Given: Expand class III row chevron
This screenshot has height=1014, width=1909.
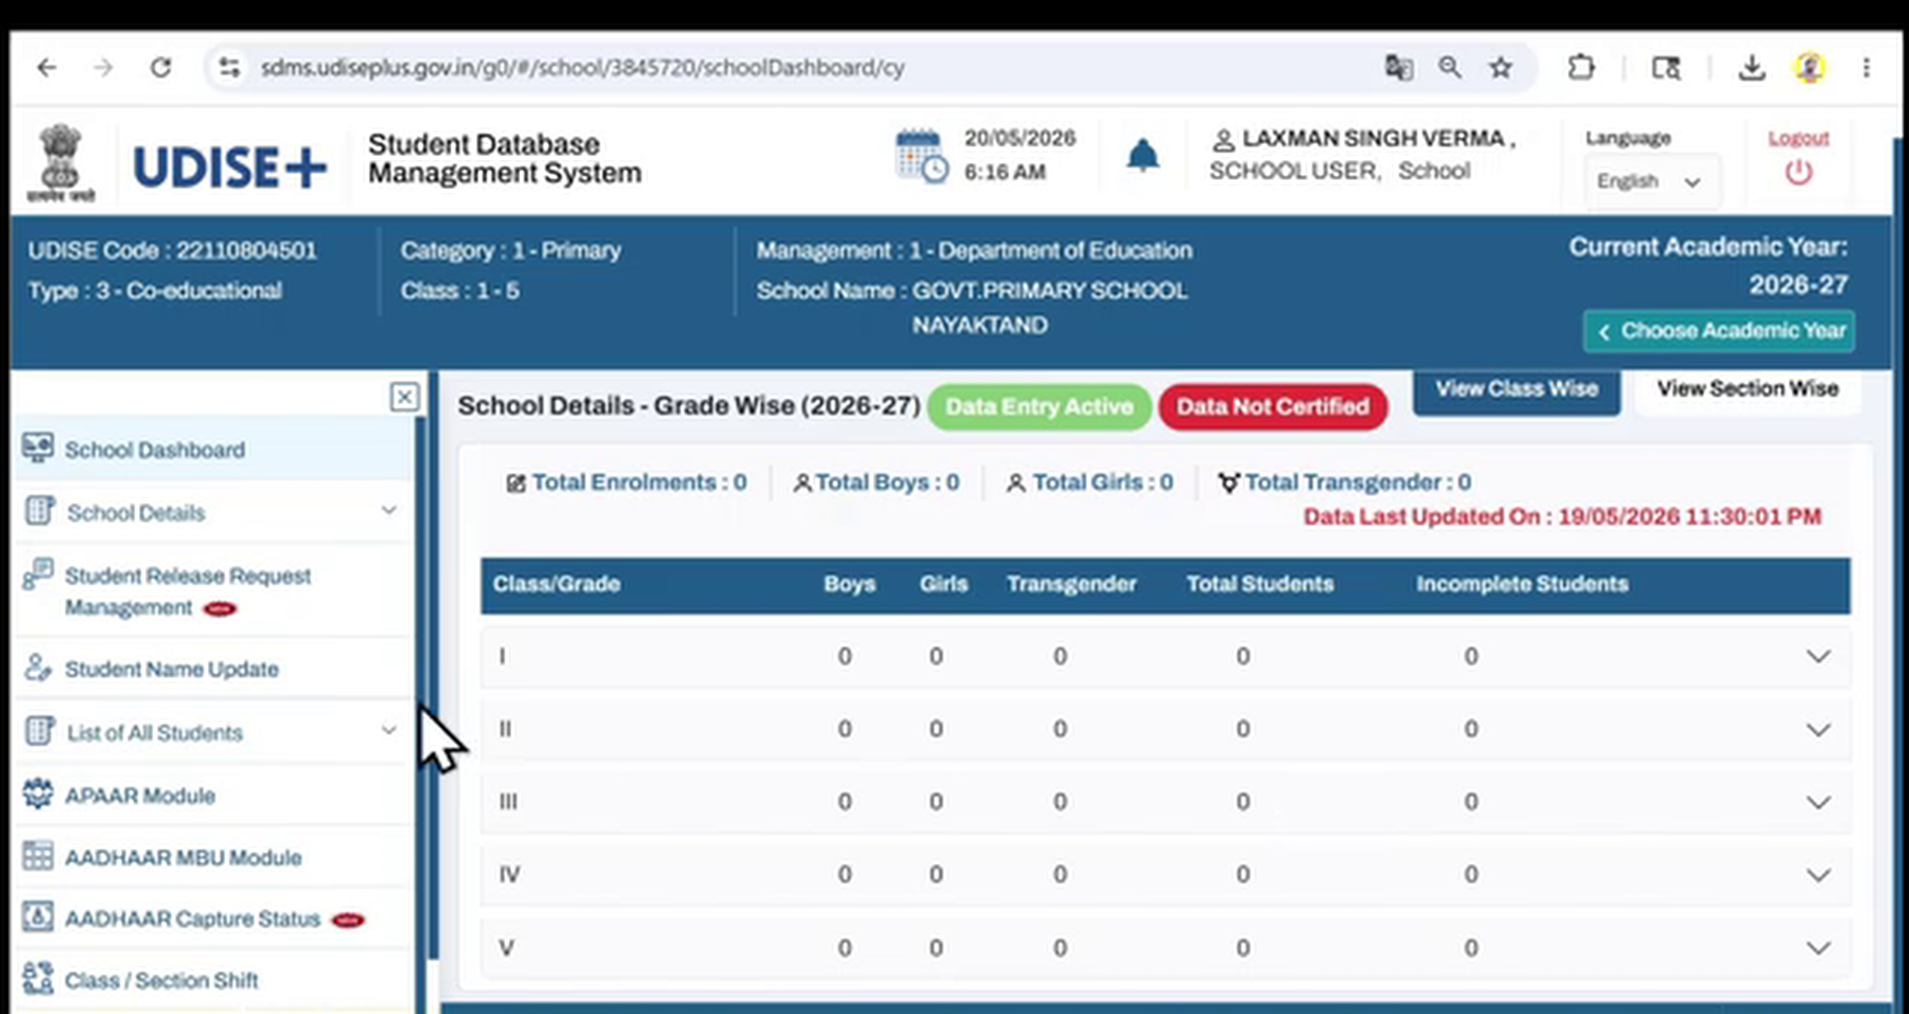Looking at the screenshot, I should point(1818,802).
